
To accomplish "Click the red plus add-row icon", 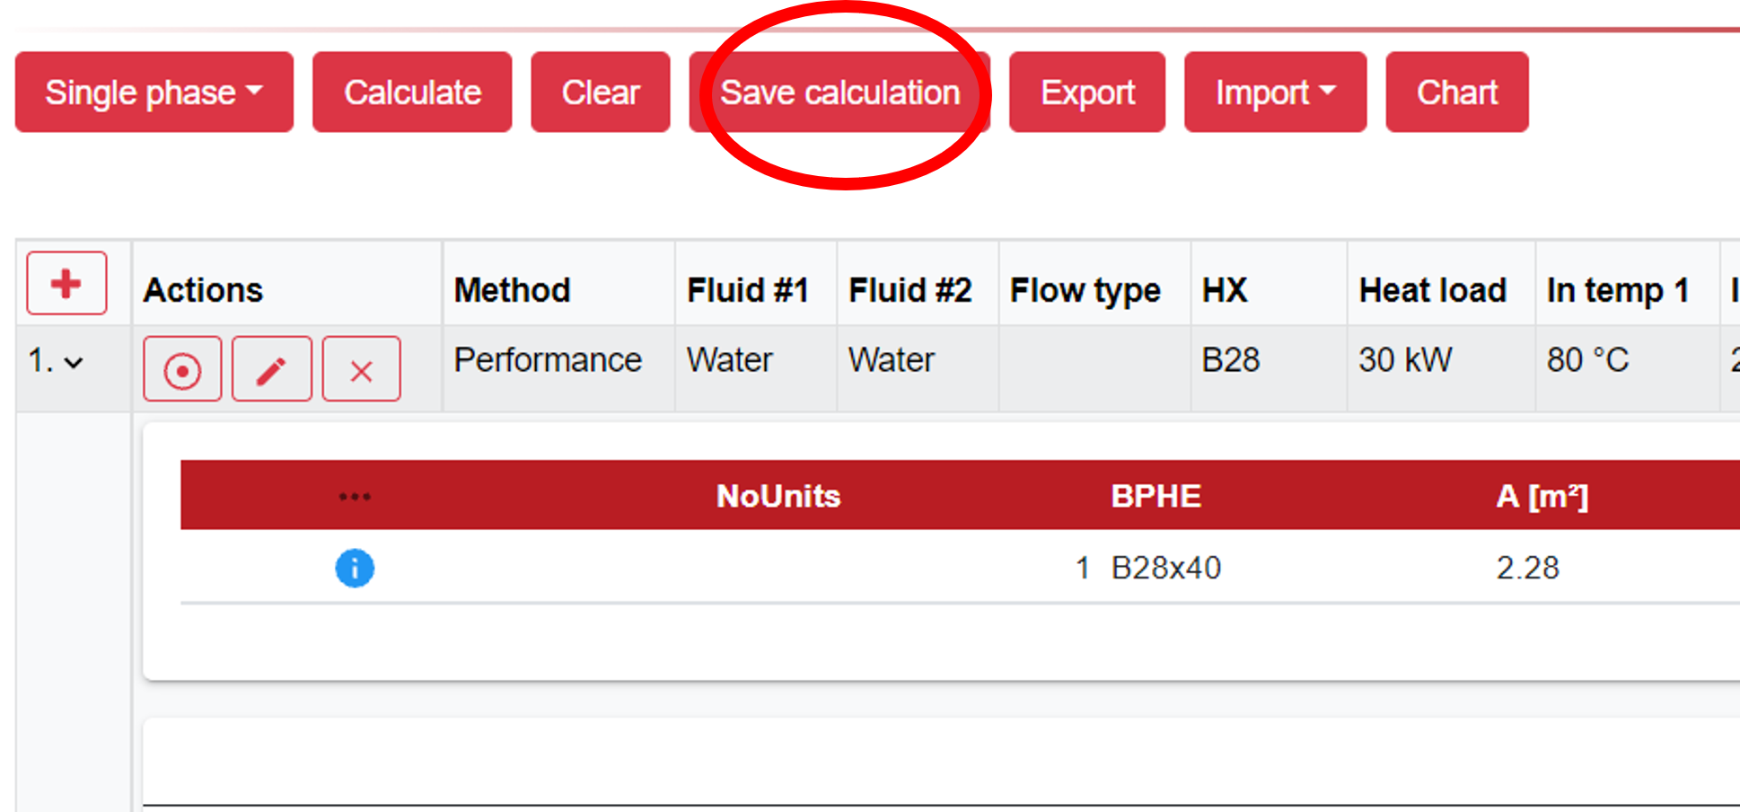I will [66, 284].
